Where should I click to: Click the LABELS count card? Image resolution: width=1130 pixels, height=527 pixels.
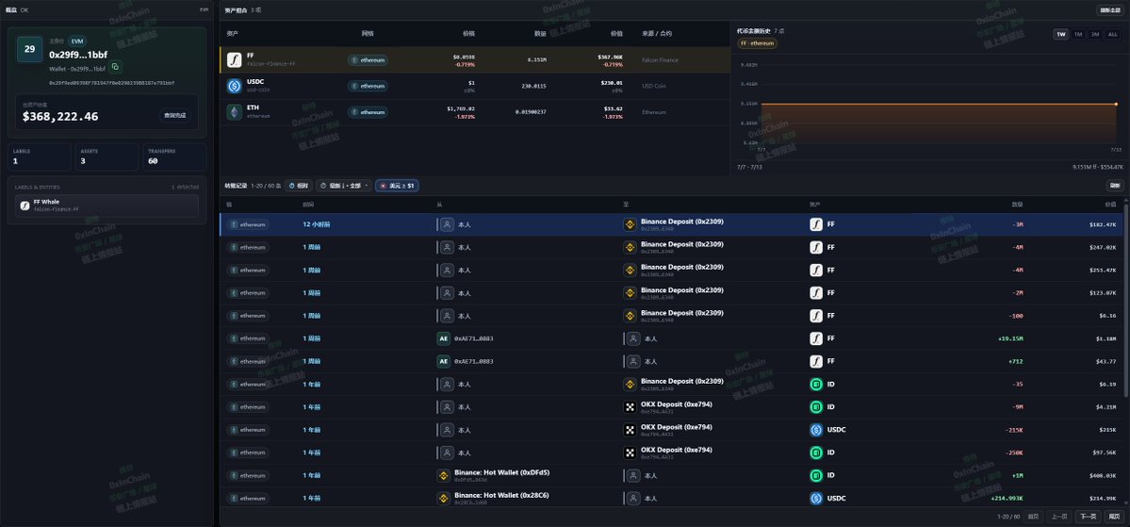pyautogui.click(x=40, y=156)
